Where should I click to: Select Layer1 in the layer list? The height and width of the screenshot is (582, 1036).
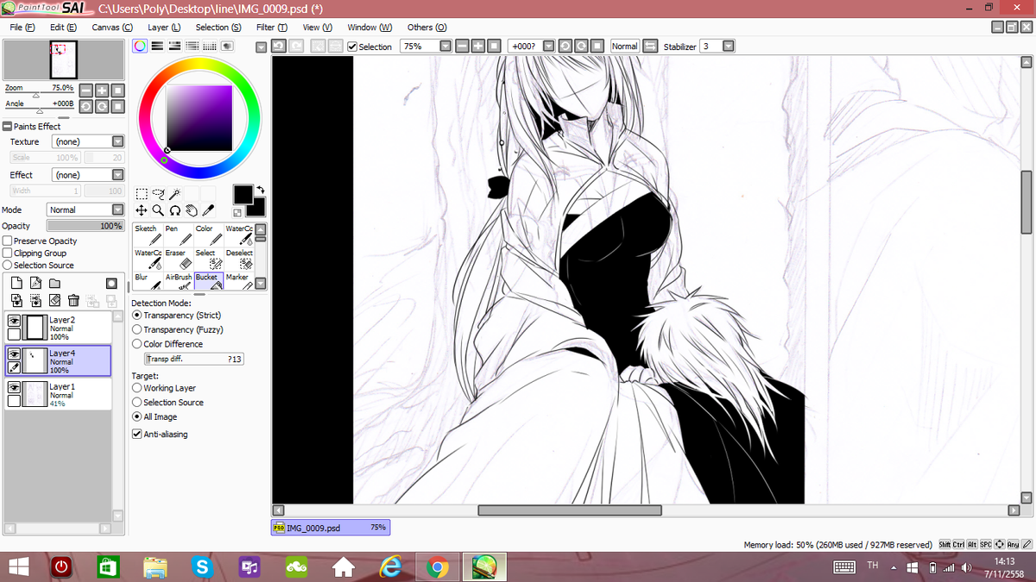tap(58, 395)
